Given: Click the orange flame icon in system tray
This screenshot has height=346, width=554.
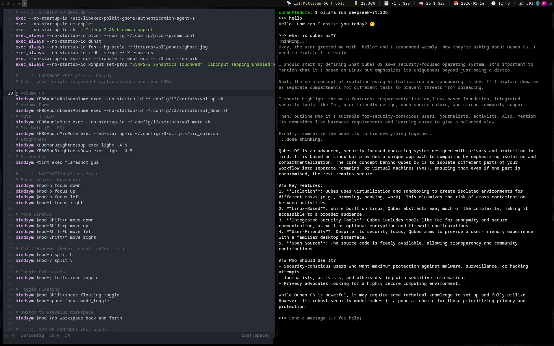Looking at the screenshot, I should pyautogui.click(x=544, y=3).
